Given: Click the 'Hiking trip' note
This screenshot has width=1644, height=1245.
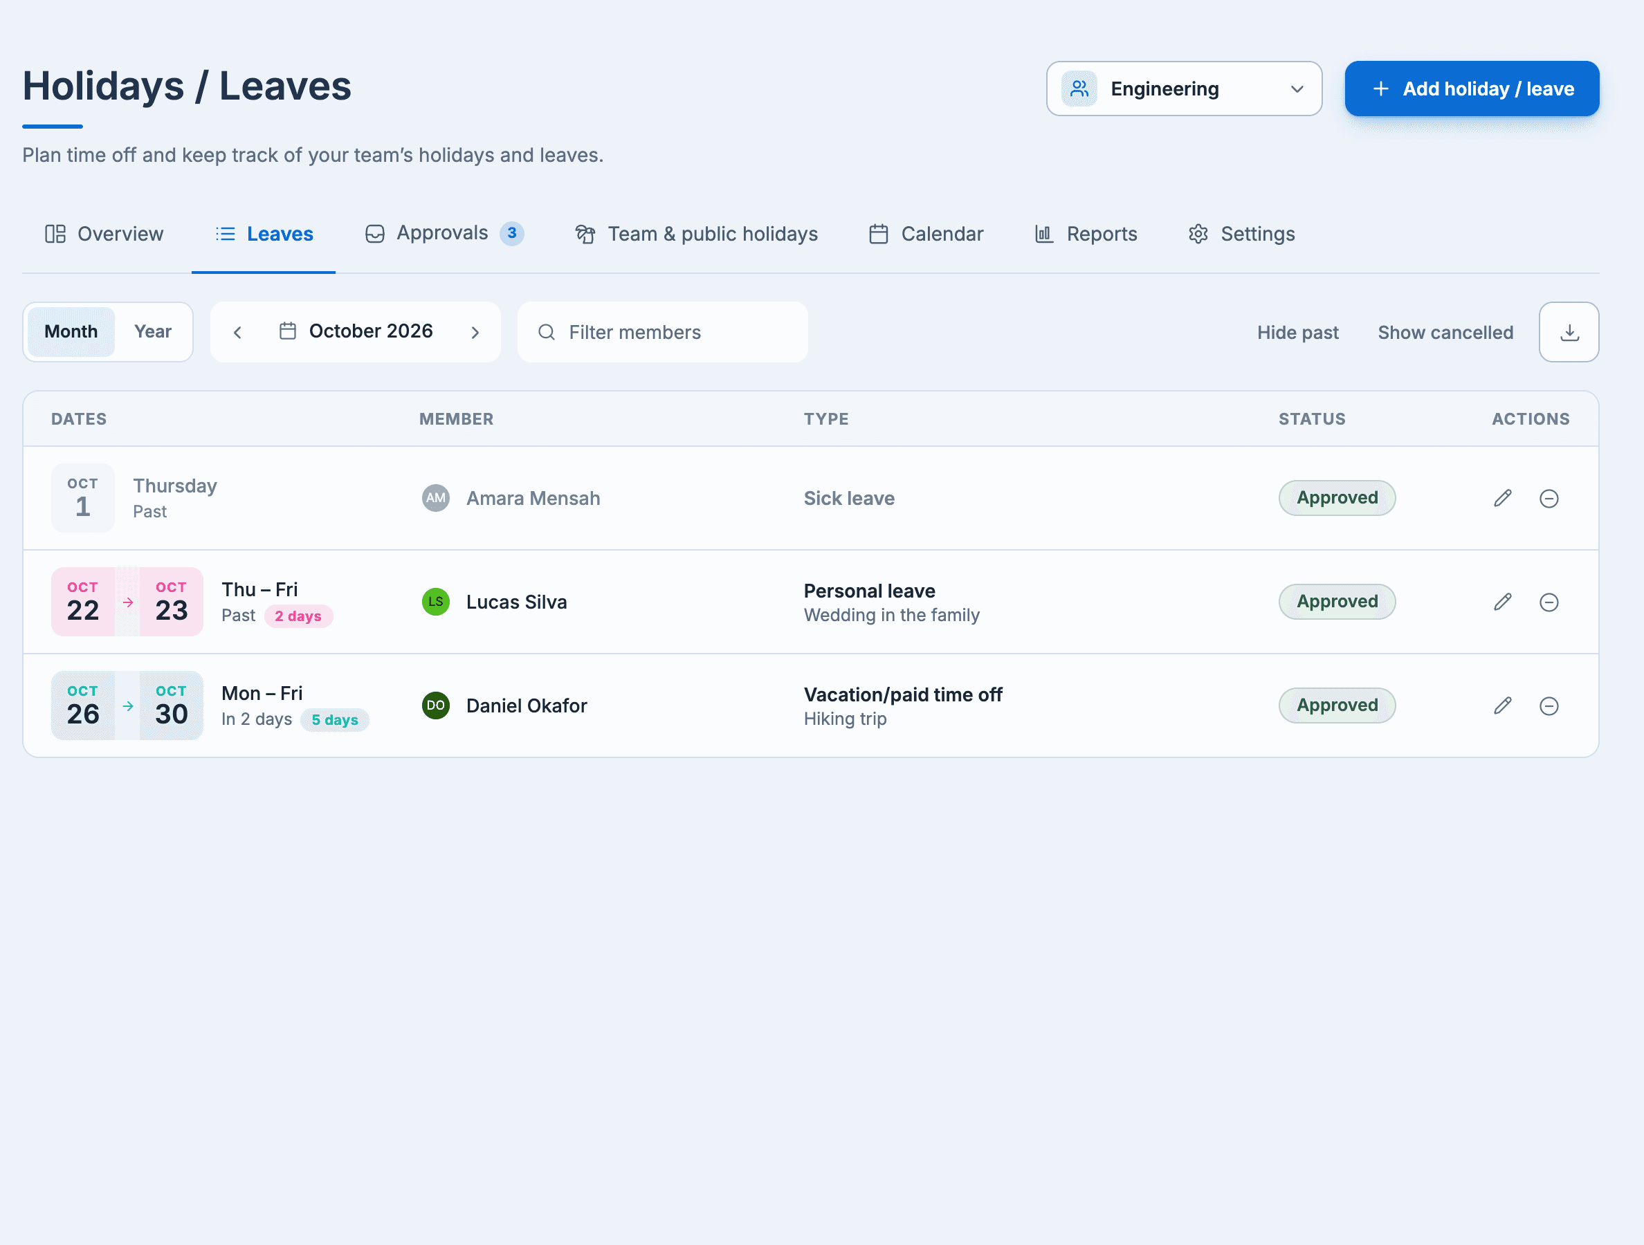Looking at the screenshot, I should point(845,719).
